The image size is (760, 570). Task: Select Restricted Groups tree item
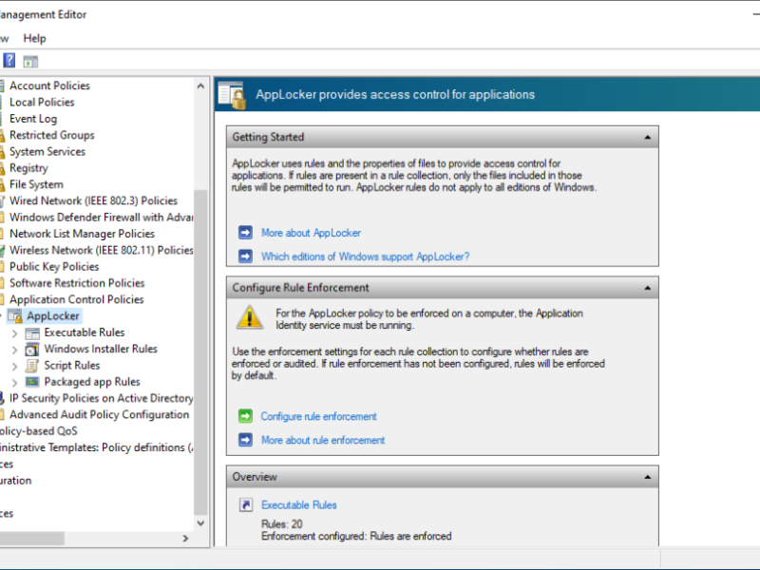(x=52, y=135)
